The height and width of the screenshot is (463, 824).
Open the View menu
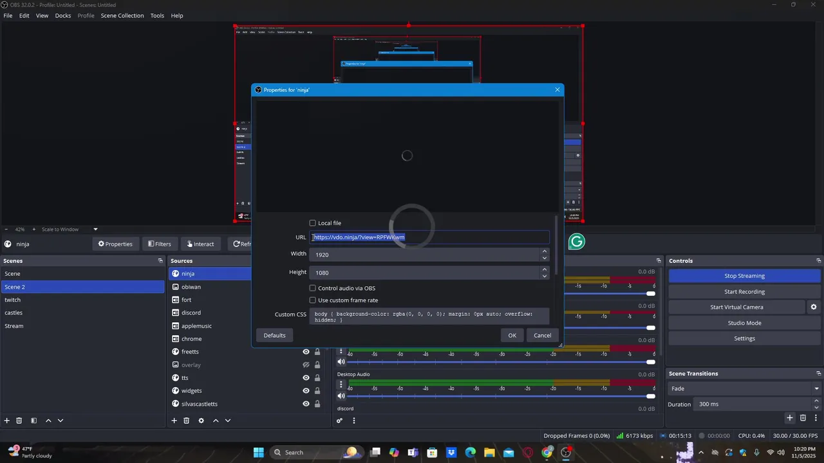[42, 15]
